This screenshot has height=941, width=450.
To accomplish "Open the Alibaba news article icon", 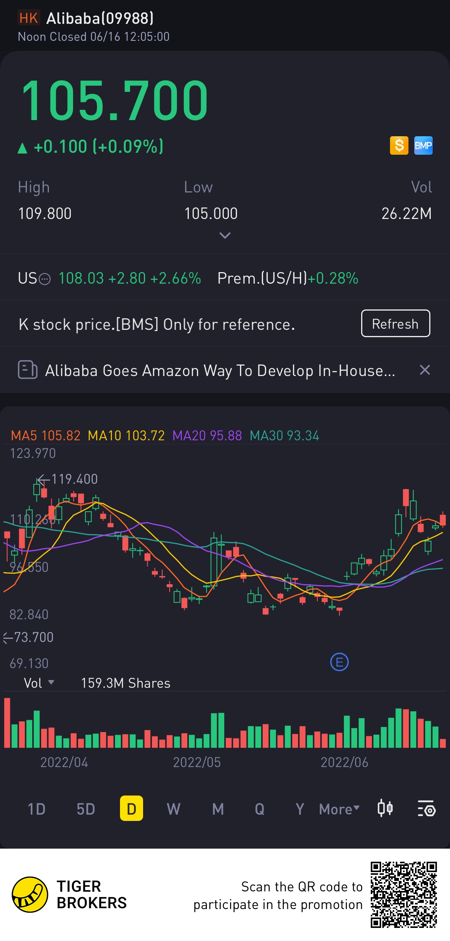I will (x=28, y=370).
